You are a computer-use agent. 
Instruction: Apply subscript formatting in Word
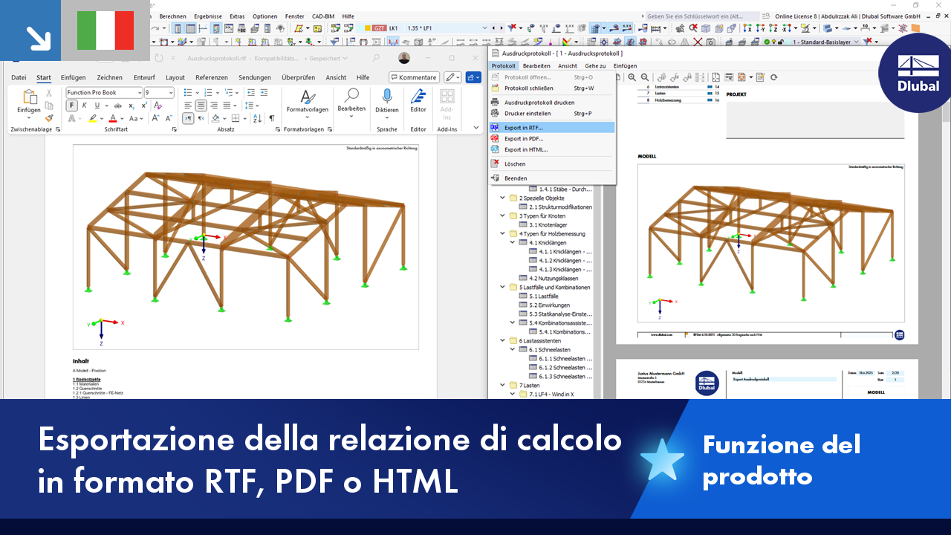tap(132, 106)
